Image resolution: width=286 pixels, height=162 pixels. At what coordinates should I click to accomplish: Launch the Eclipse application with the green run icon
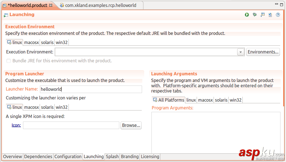pos(247,15)
